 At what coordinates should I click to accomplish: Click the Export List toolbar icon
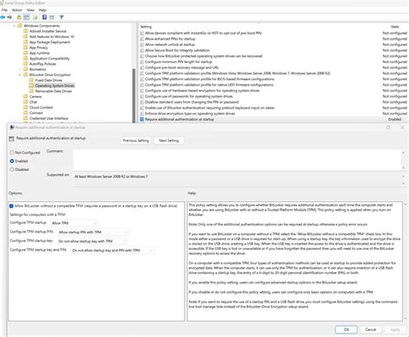pyautogui.click(x=35, y=17)
